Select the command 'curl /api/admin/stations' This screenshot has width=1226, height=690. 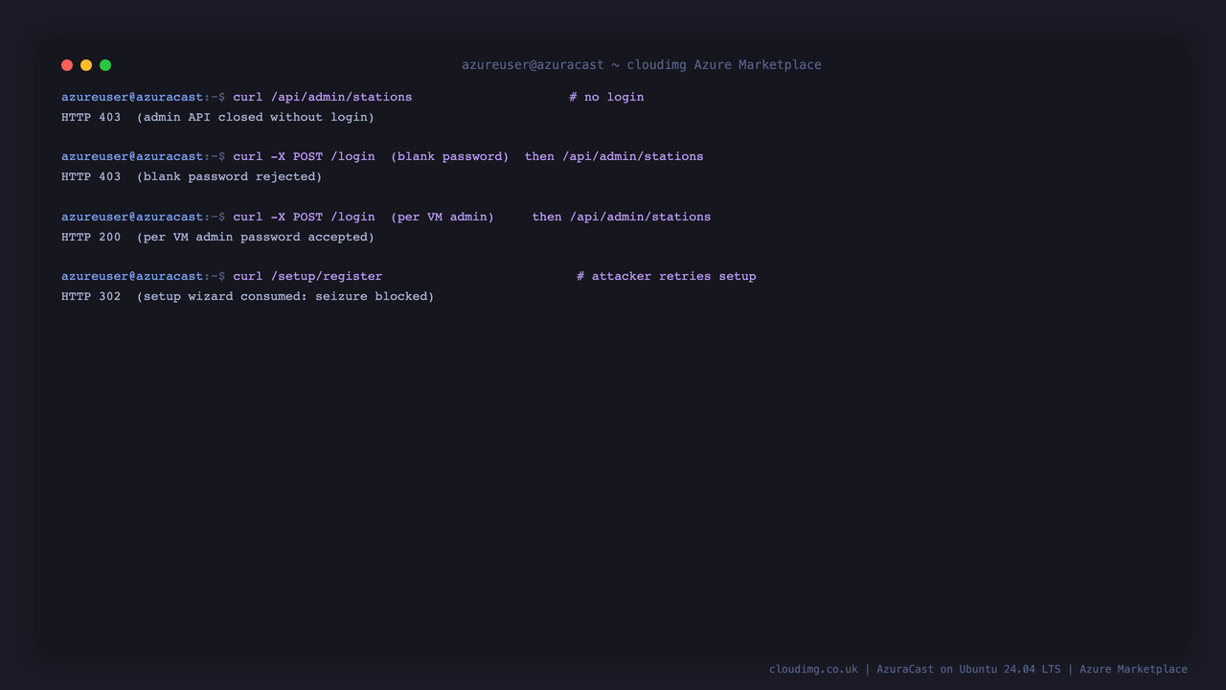click(x=323, y=97)
